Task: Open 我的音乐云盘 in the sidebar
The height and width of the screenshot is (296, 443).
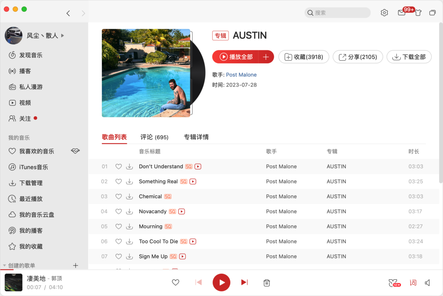Action: [x=31, y=215]
